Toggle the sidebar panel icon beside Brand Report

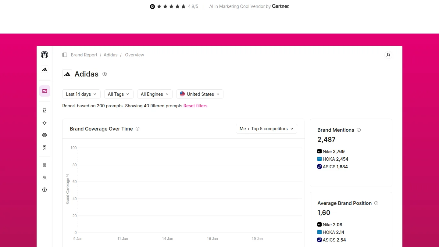point(65,55)
